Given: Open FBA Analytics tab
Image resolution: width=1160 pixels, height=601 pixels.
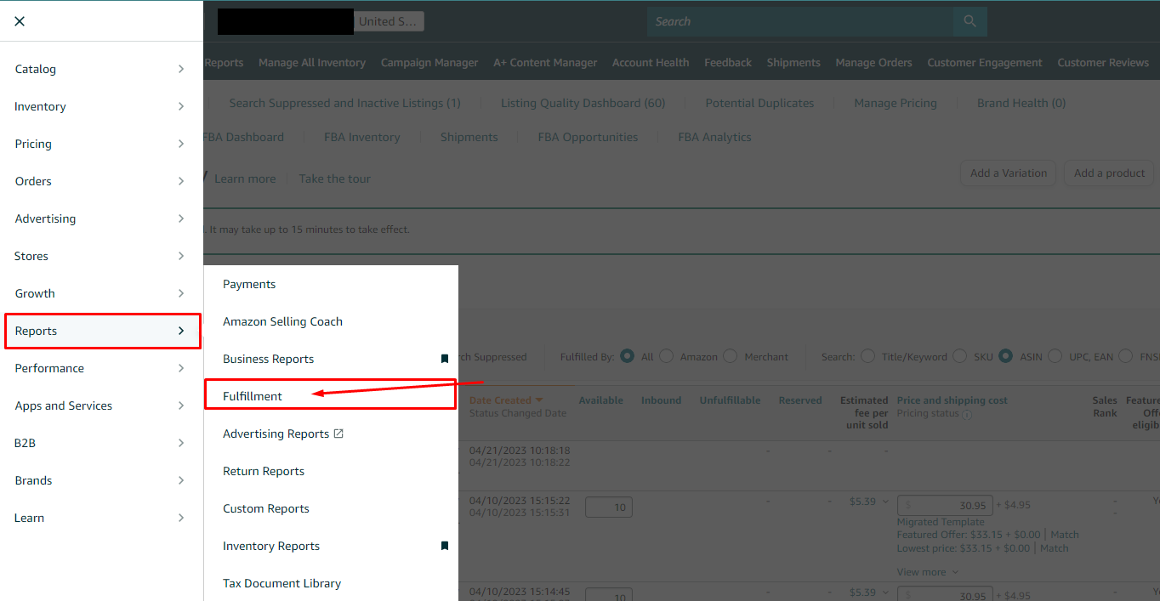Looking at the screenshot, I should (x=714, y=137).
